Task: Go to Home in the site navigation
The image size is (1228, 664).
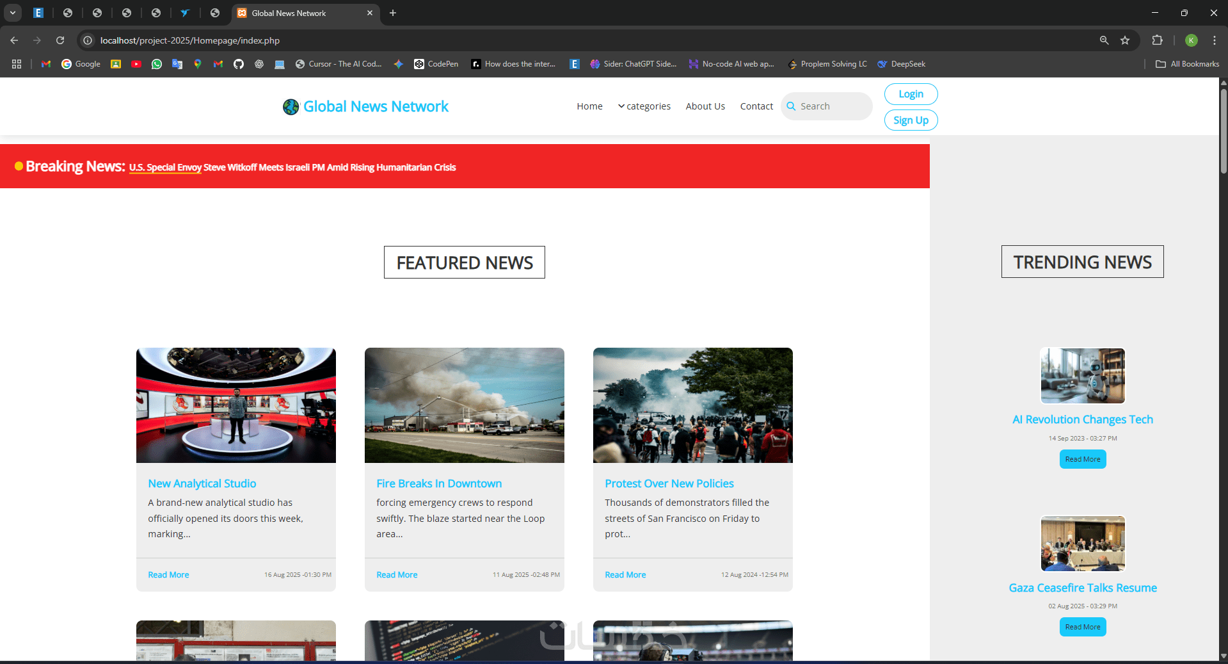Action: pyautogui.click(x=589, y=106)
